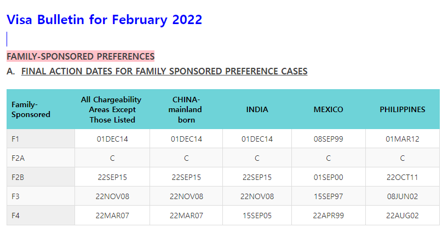
Task: Click the F4 row label
Action: [x=15, y=215]
